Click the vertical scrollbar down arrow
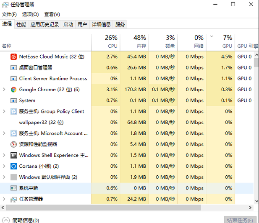 256,201
